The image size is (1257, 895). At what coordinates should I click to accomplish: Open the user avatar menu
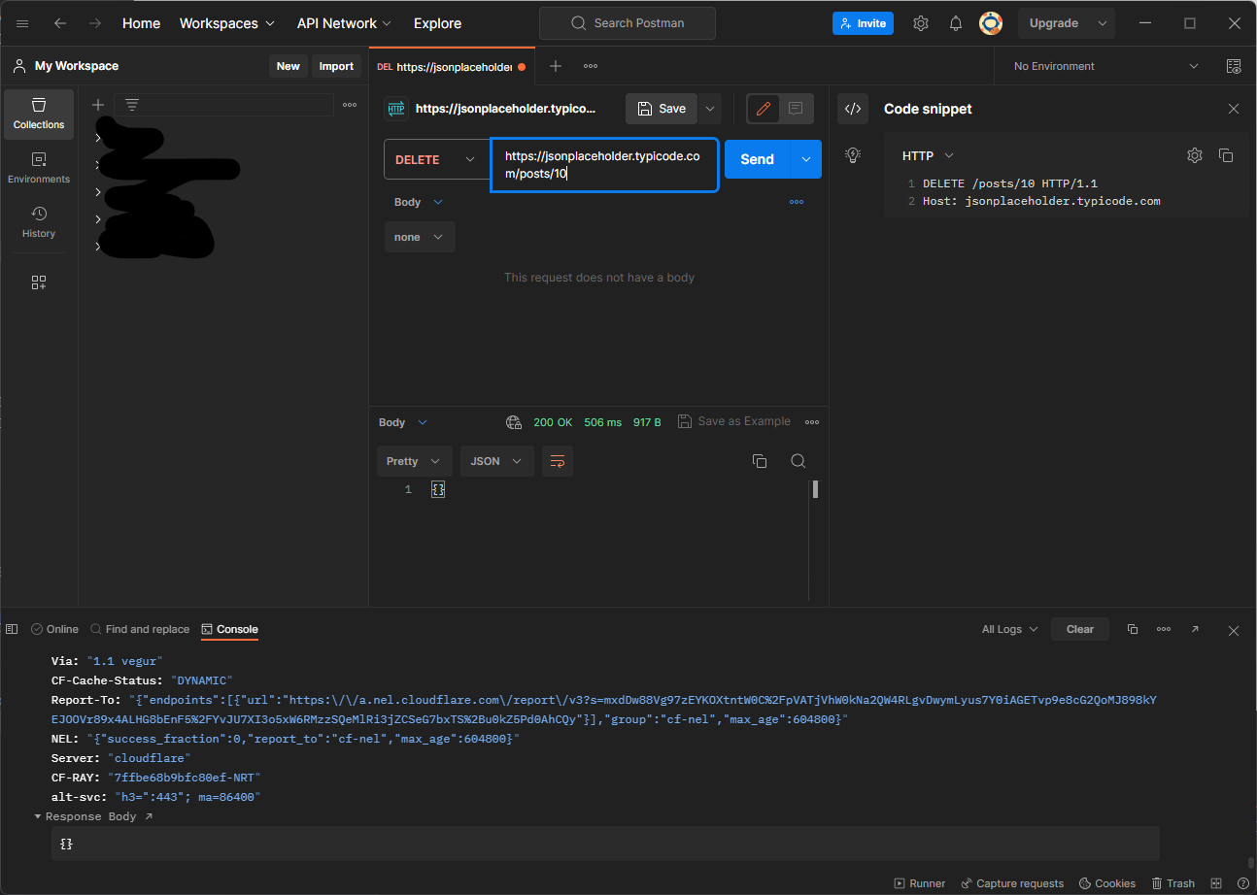(991, 23)
